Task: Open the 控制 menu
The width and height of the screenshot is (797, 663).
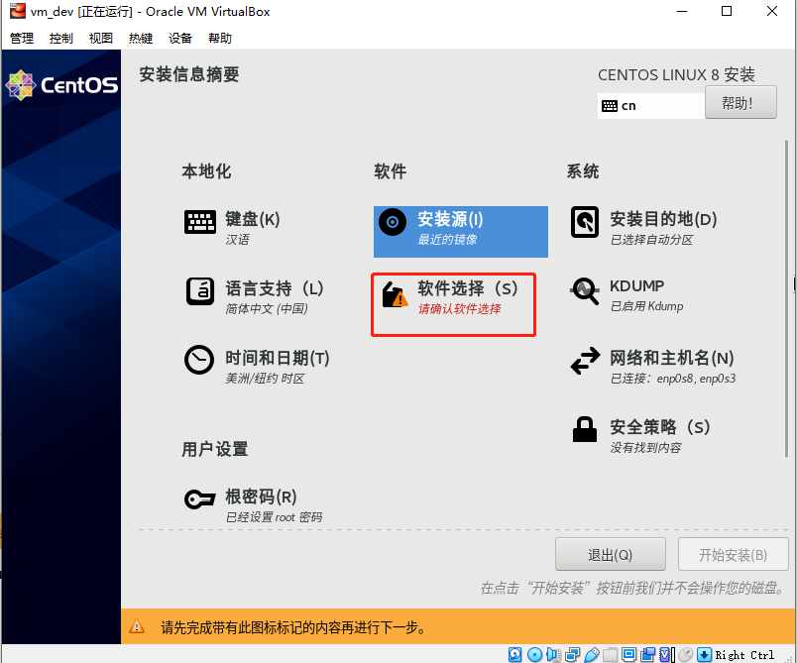Action: [61, 38]
